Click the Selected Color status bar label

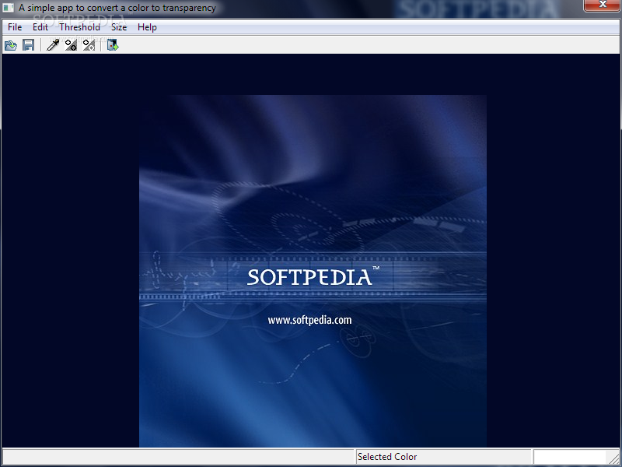pos(387,457)
